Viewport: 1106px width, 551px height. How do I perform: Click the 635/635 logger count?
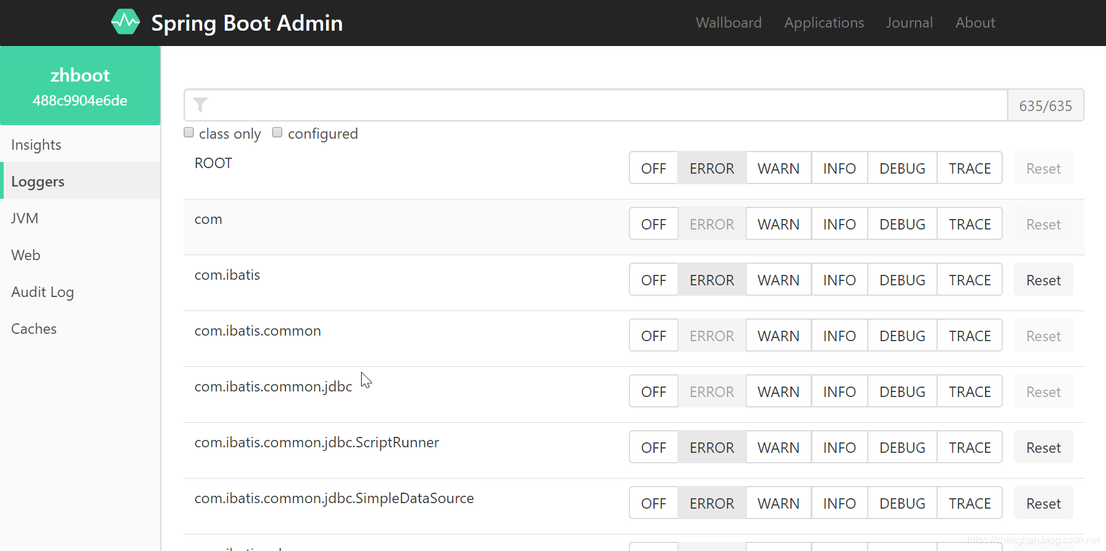point(1045,106)
